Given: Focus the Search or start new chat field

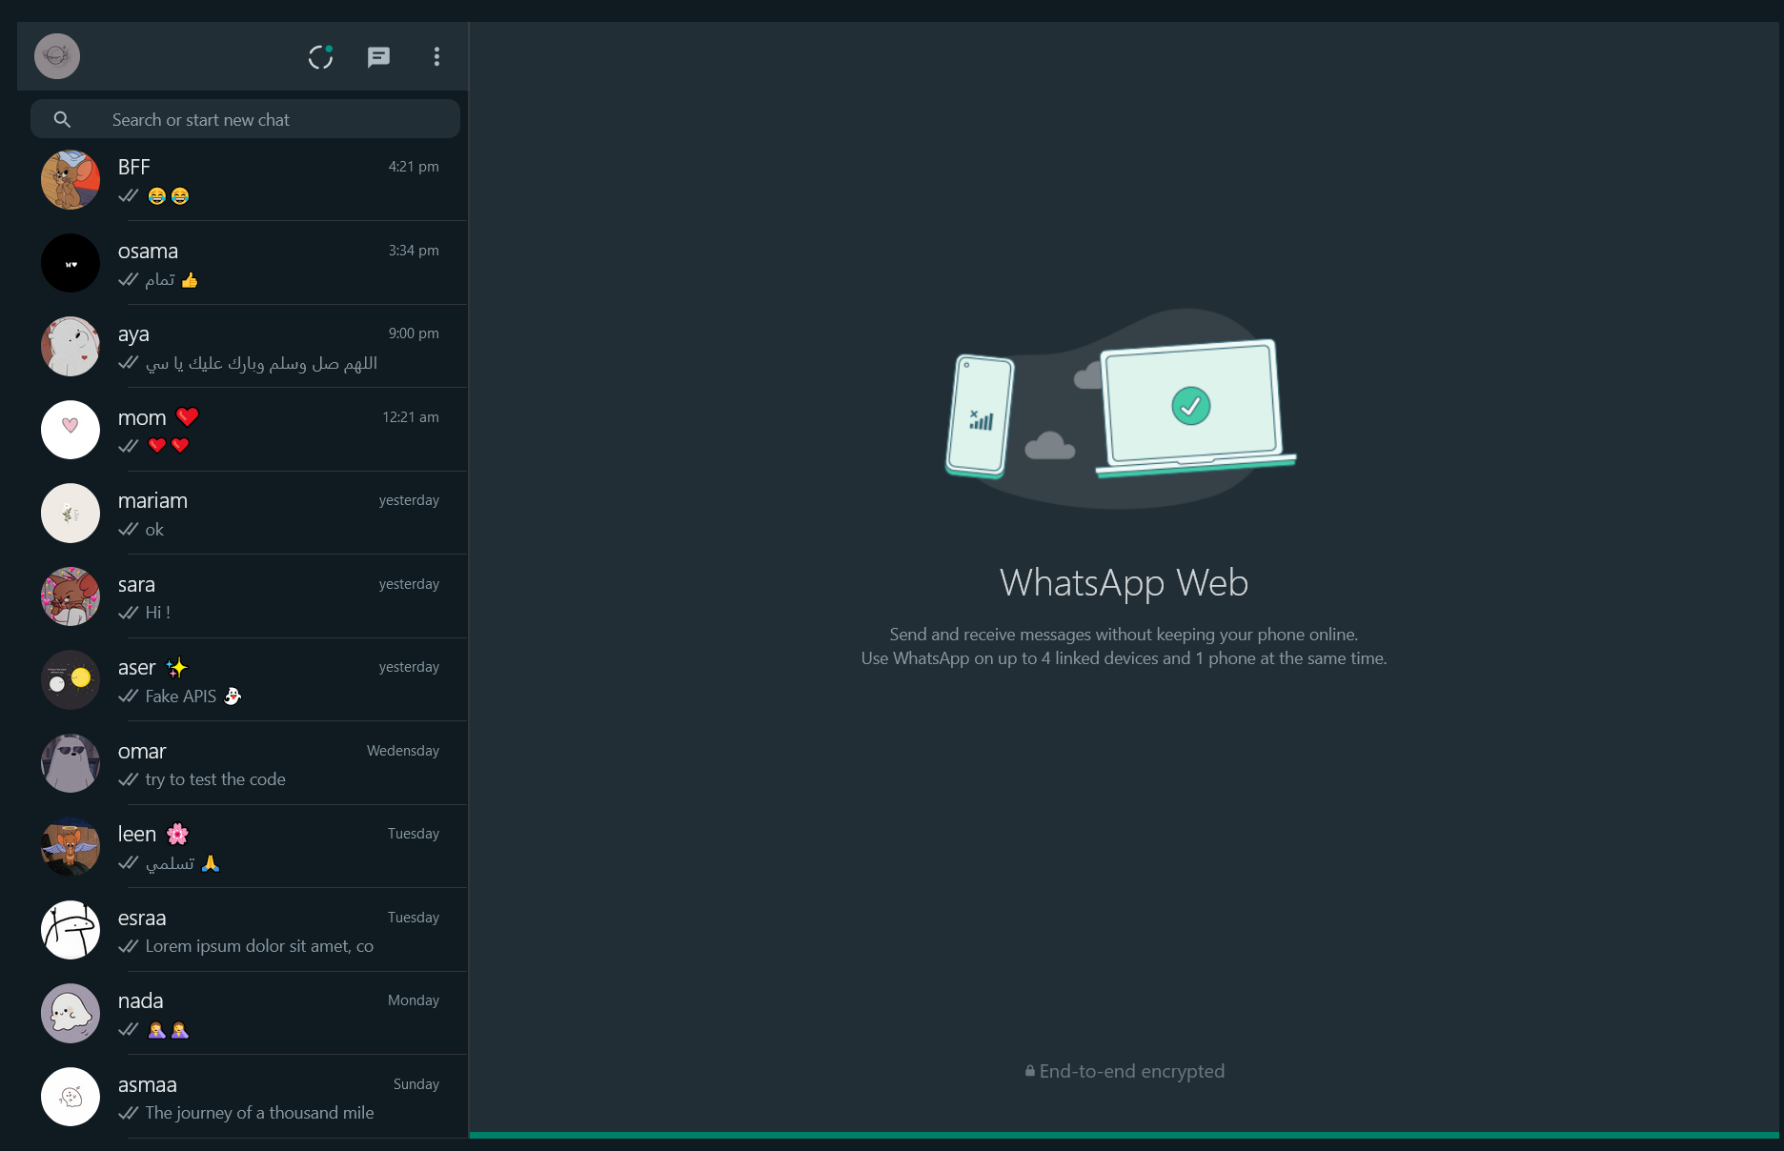Looking at the screenshot, I should click(x=245, y=119).
